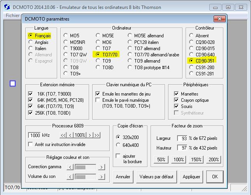Select TO9 allemand computer
This screenshot has width=251, height=195.
144,61
